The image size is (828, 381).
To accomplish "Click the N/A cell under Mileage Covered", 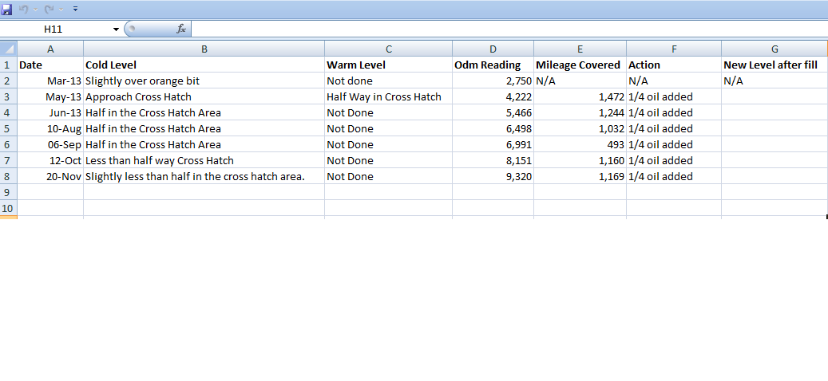I will click(580, 81).
